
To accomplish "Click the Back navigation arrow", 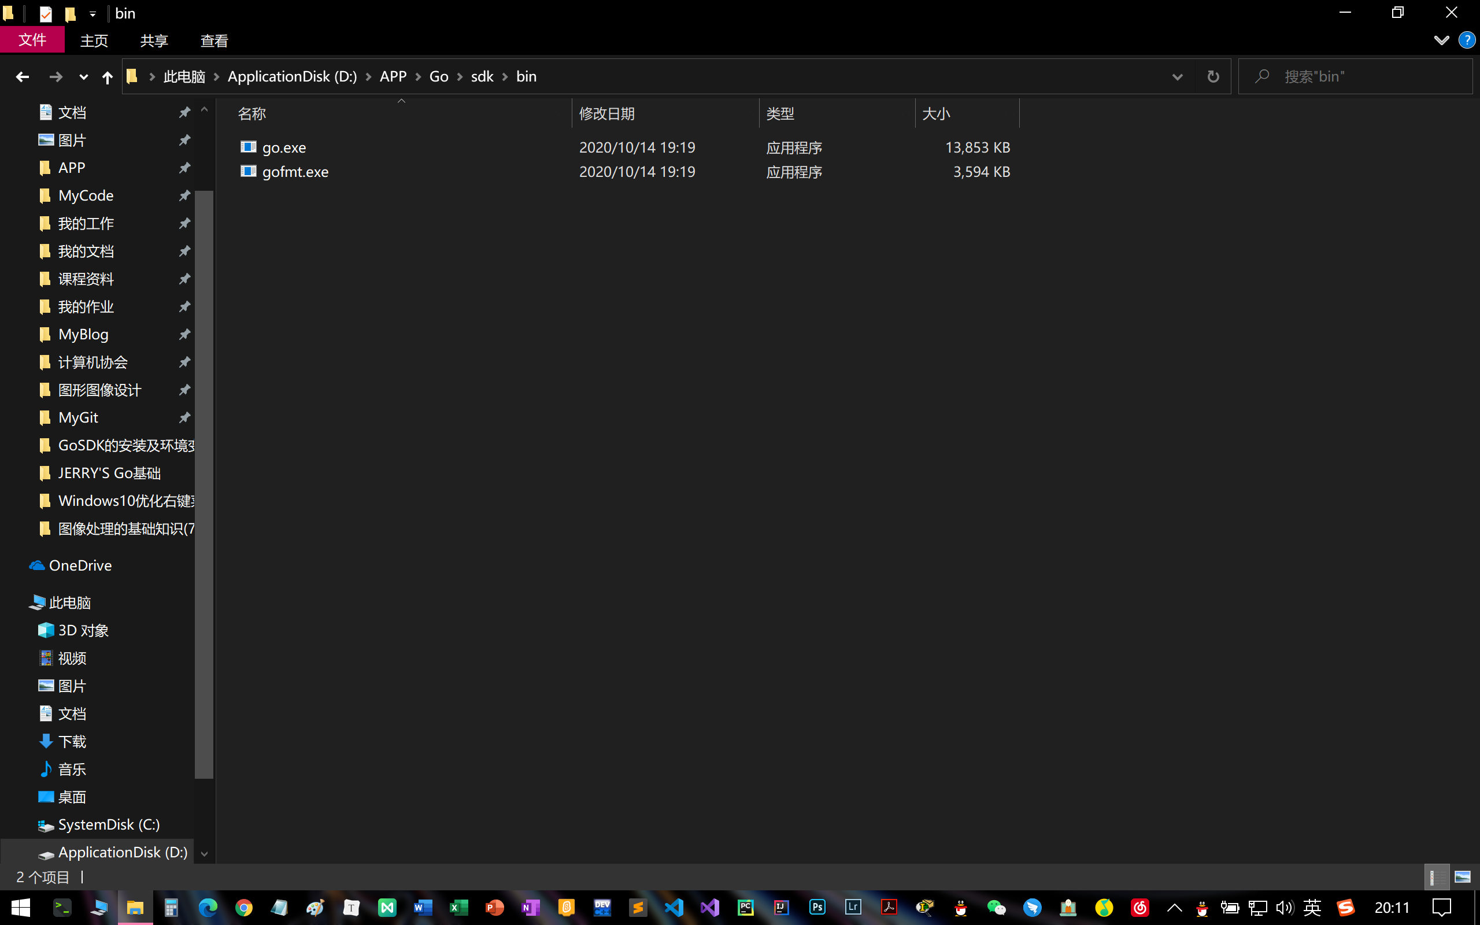I will click(x=23, y=76).
